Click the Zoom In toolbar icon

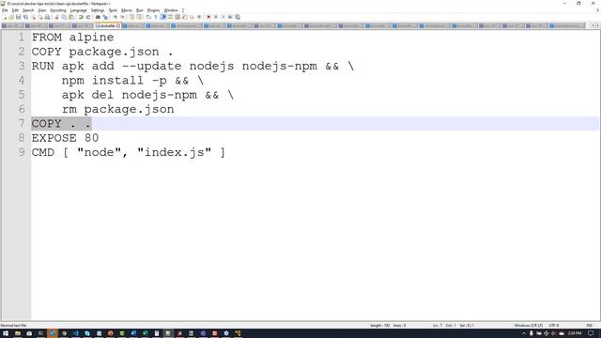click(x=115, y=17)
